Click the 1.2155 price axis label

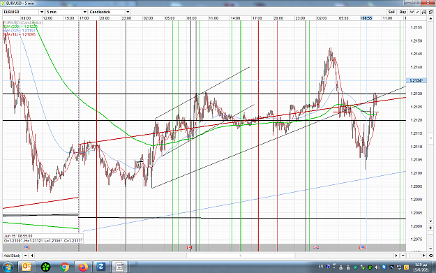pyautogui.click(x=416, y=27)
